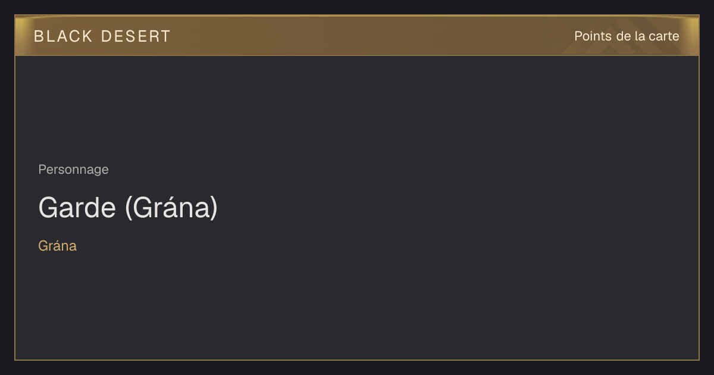
Task: Click the word DESERT in the logo
Action: tap(136, 36)
